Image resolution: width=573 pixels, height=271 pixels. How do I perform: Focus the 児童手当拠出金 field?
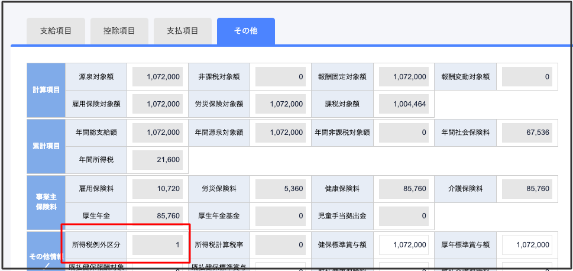coord(403,216)
